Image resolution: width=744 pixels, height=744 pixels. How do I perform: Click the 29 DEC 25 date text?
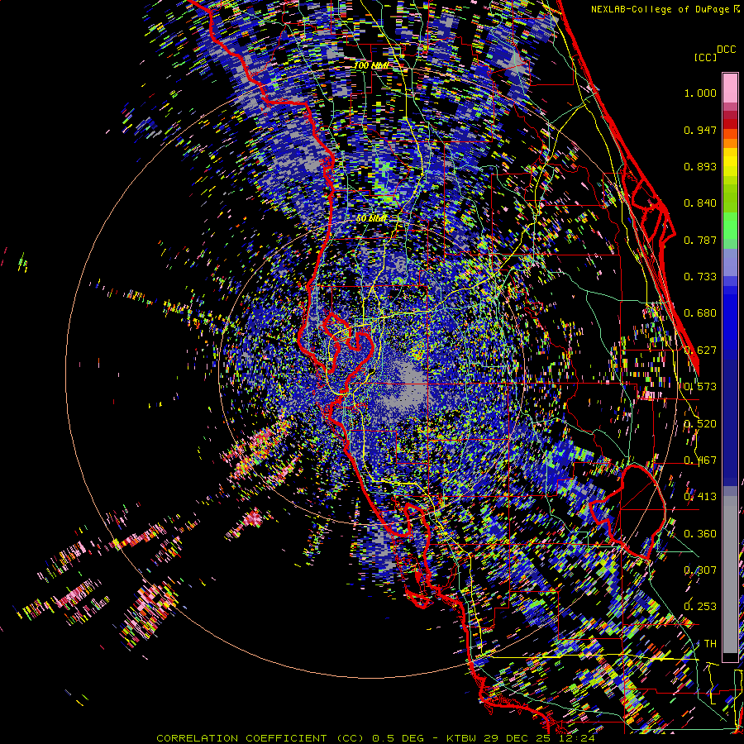517,738
